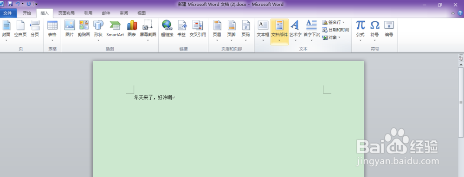Minimize the ribbon with the caret icon
This screenshot has width=464, height=177.
click(453, 13)
